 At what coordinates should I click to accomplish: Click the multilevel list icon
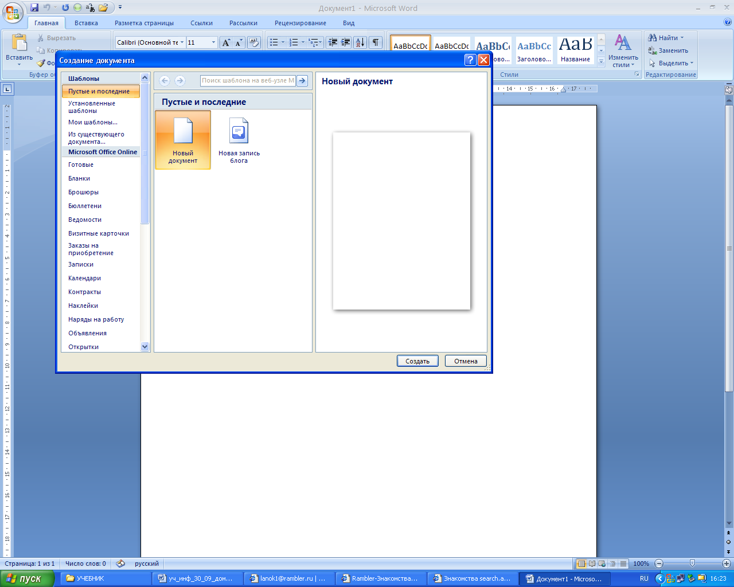(x=313, y=42)
